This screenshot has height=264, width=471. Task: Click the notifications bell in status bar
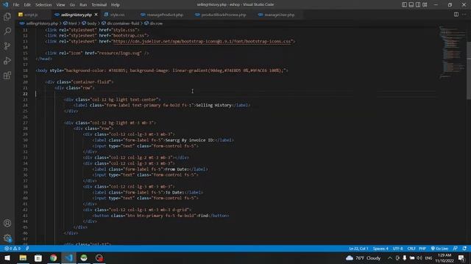tap(464, 249)
